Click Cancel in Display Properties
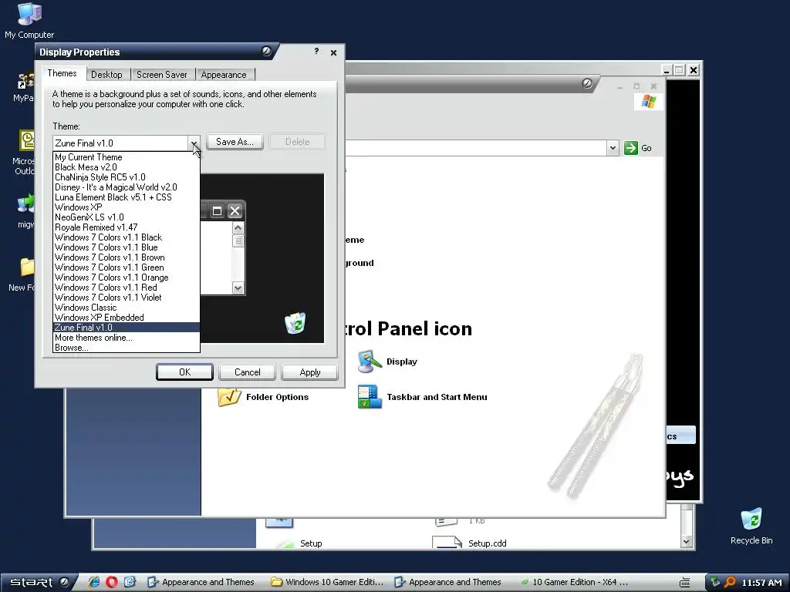 248,372
